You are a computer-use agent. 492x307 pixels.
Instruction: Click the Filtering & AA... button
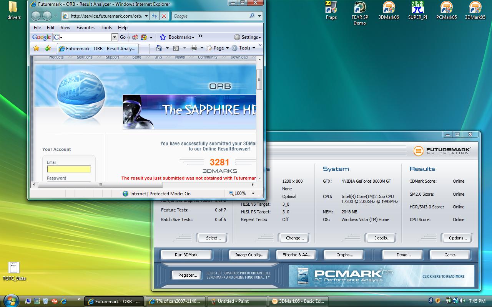297,254
